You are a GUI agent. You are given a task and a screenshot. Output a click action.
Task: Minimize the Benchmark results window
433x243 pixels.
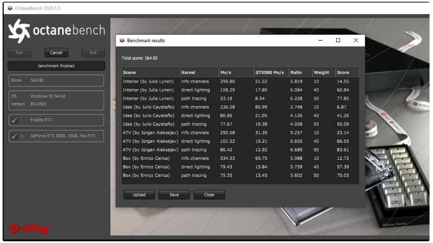tap(321, 41)
